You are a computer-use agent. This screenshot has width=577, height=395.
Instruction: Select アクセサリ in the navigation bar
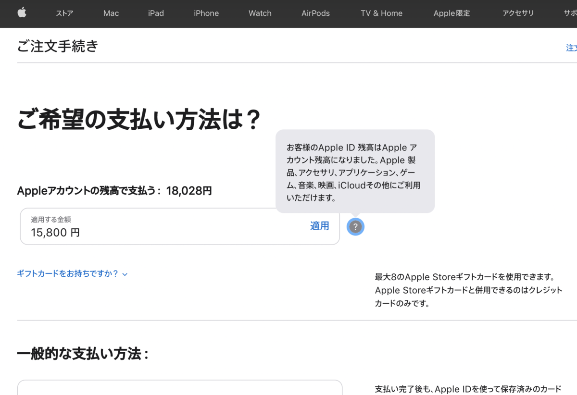click(518, 13)
